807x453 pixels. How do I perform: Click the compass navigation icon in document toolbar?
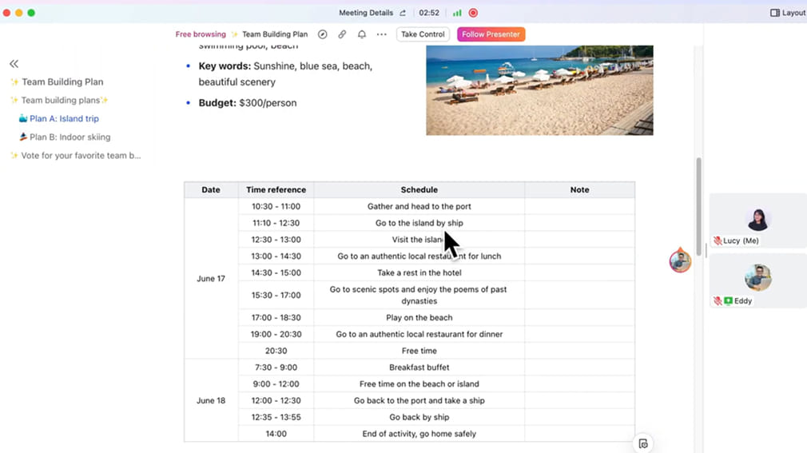point(322,34)
